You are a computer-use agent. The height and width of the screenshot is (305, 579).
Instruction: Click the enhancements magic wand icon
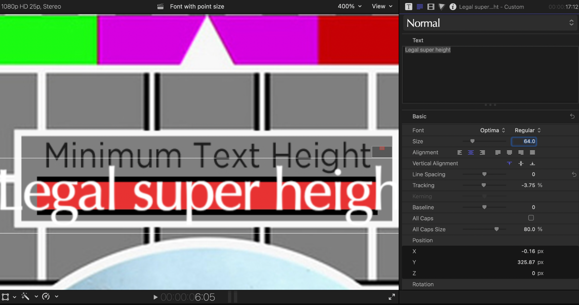tap(25, 296)
